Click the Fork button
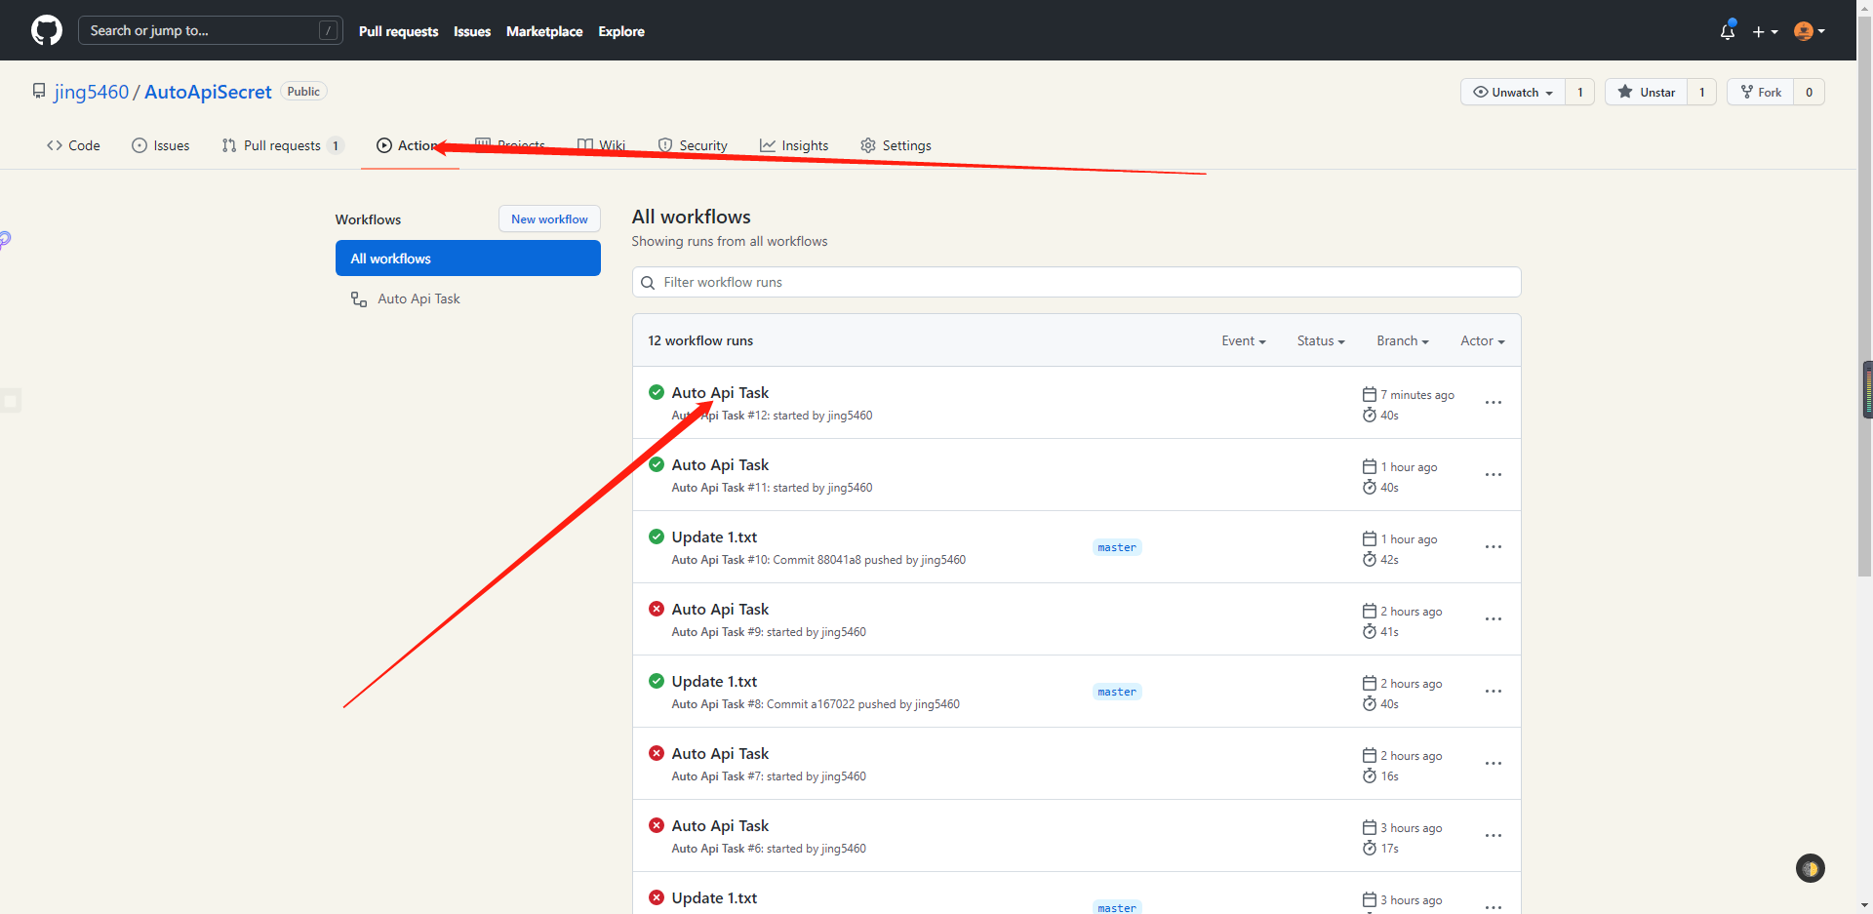1873x914 pixels. 1761,92
